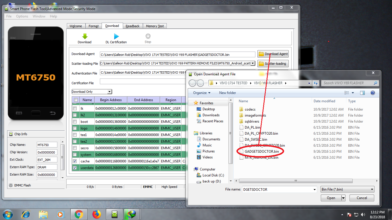Click the Help question mark icon in dialog

(x=372, y=93)
